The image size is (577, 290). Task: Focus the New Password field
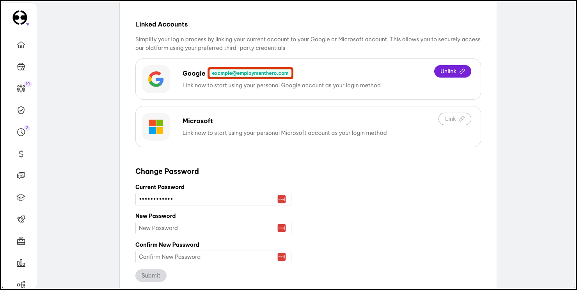click(206, 228)
